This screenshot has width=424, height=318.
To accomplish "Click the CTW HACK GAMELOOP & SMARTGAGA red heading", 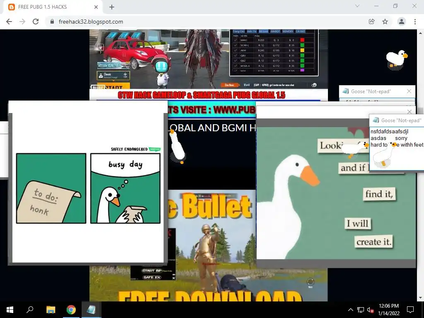I will (x=202, y=95).
